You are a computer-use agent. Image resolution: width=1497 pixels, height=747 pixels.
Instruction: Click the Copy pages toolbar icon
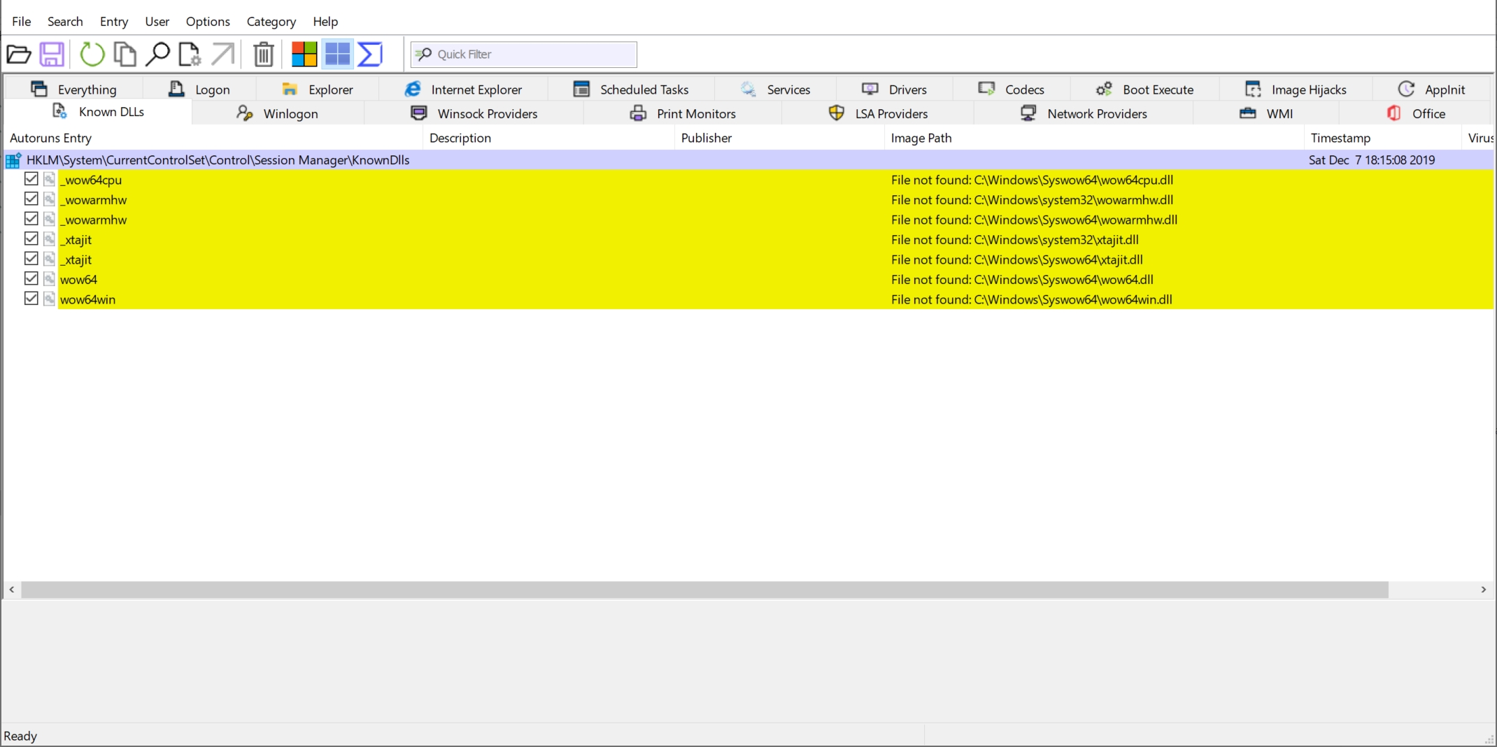coord(125,54)
